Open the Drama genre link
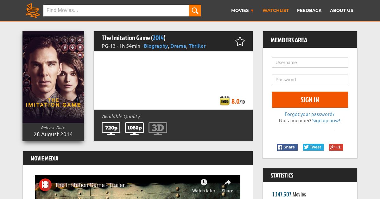This screenshot has width=380, height=199. (x=178, y=46)
